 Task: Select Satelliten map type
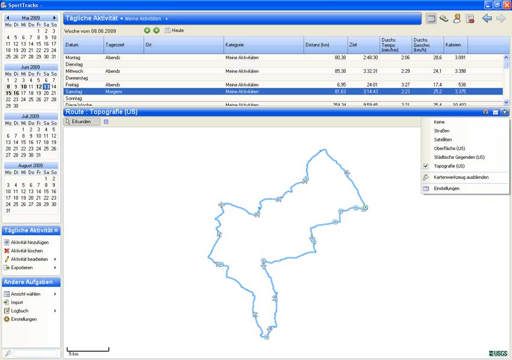[443, 140]
